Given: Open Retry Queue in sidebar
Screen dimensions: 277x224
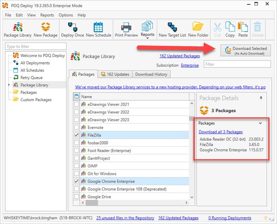Looking at the screenshot, I should coord(28,78).
